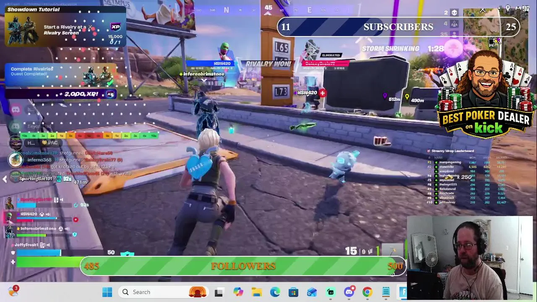Select marquisgaming on the leaderboard

(450, 162)
